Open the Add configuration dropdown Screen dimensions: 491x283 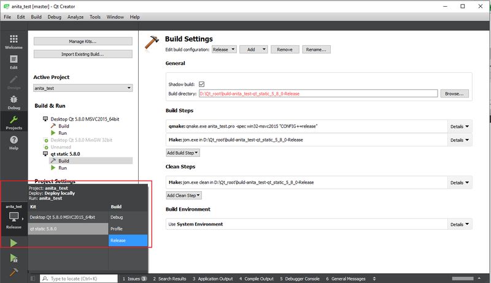pyautogui.click(x=253, y=50)
